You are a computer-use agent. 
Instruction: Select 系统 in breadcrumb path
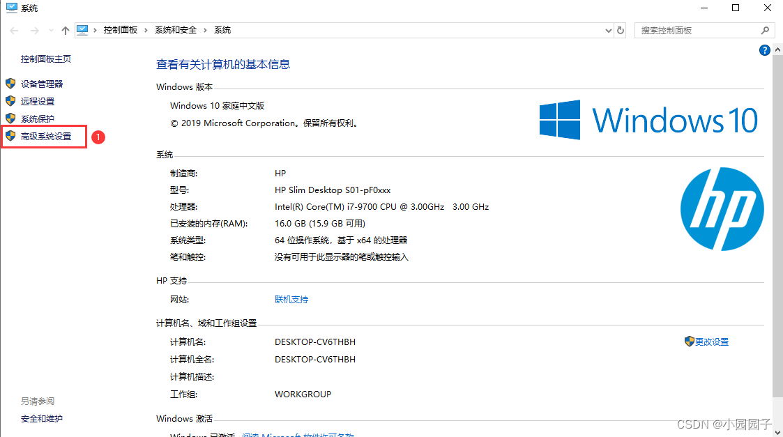(x=222, y=30)
